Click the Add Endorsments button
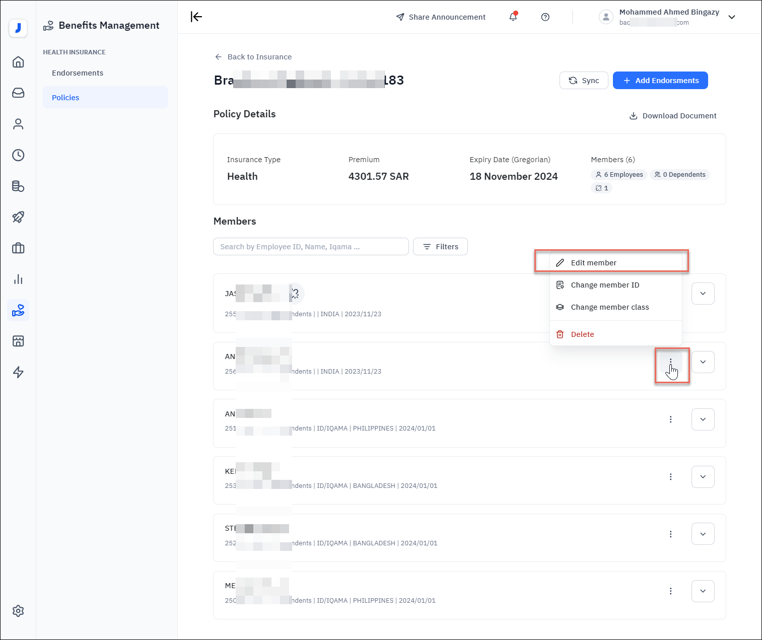This screenshot has height=640, width=762. (660, 81)
